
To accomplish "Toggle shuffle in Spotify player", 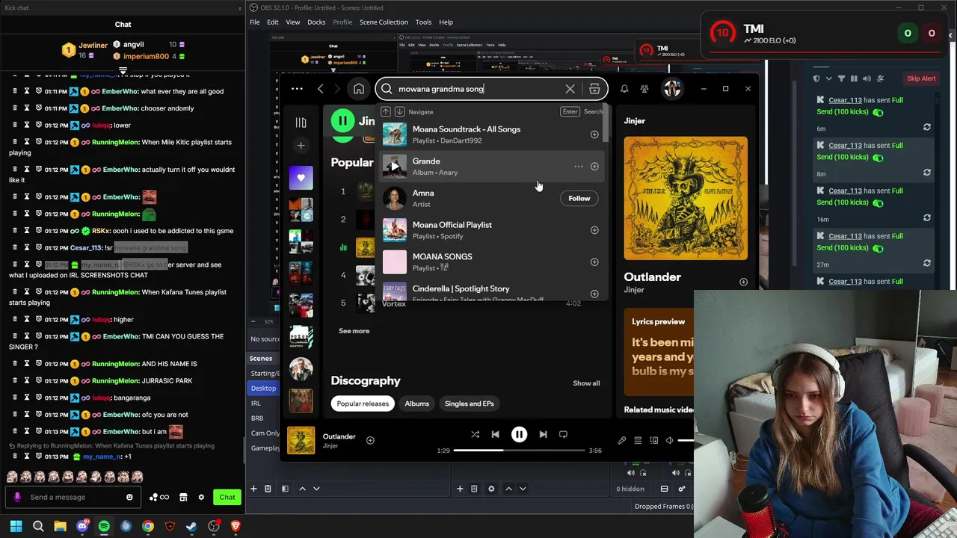I will coord(475,434).
